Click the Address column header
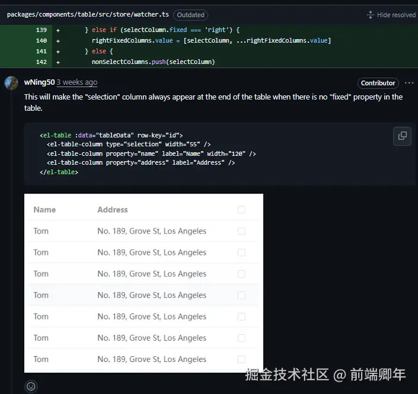 113,210
